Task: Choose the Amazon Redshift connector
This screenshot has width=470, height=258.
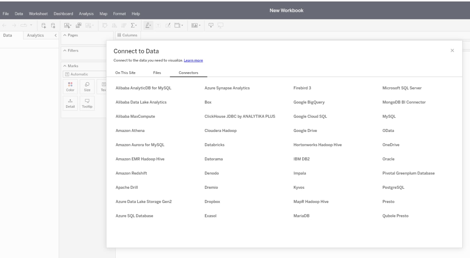Action: tap(131, 173)
